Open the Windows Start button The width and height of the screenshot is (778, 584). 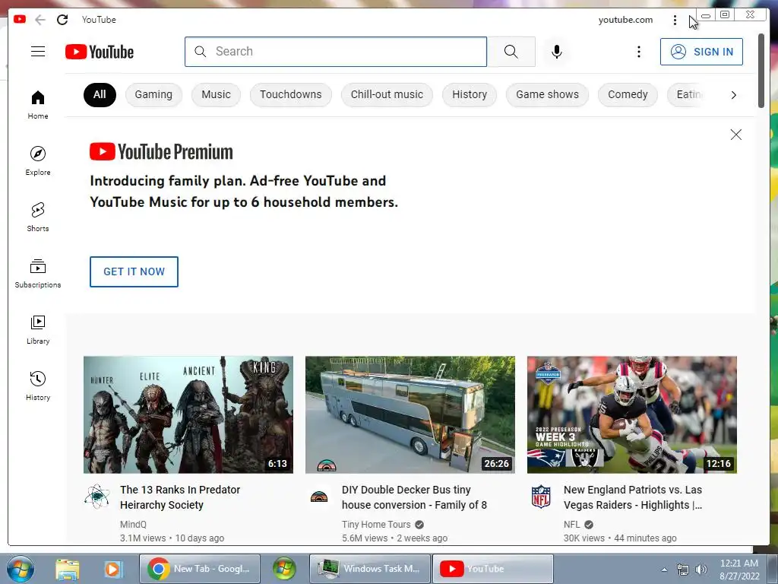(x=21, y=569)
